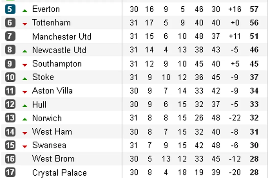Image resolution: width=268 pixels, height=178 pixels.
Task: Open the Crystal Palace team page
Action: 59,173
